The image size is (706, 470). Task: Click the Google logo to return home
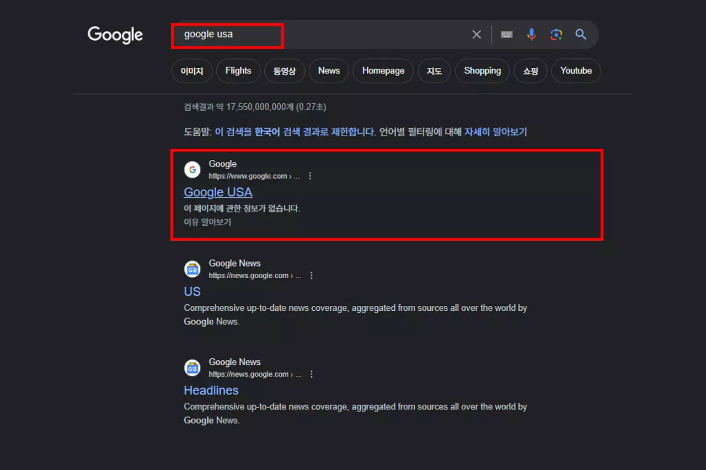(x=115, y=34)
